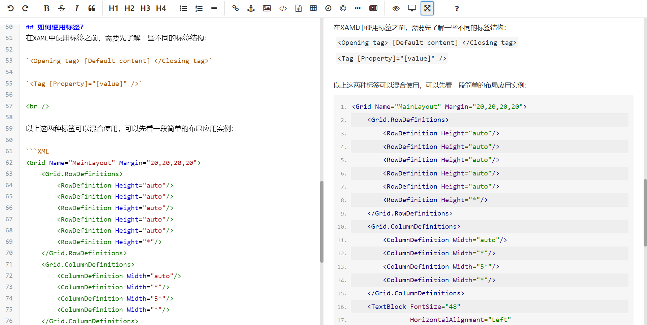Image resolution: width=647 pixels, height=325 pixels.
Task: Click line number 59 in the editor gutter
Action: click(x=9, y=129)
